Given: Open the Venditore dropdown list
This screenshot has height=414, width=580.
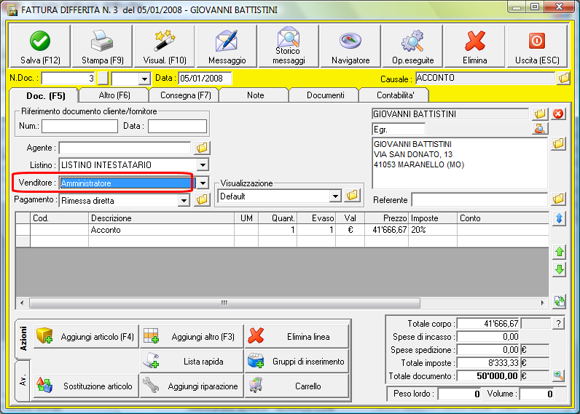Looking at the screenshot, I should pos(203,183).
